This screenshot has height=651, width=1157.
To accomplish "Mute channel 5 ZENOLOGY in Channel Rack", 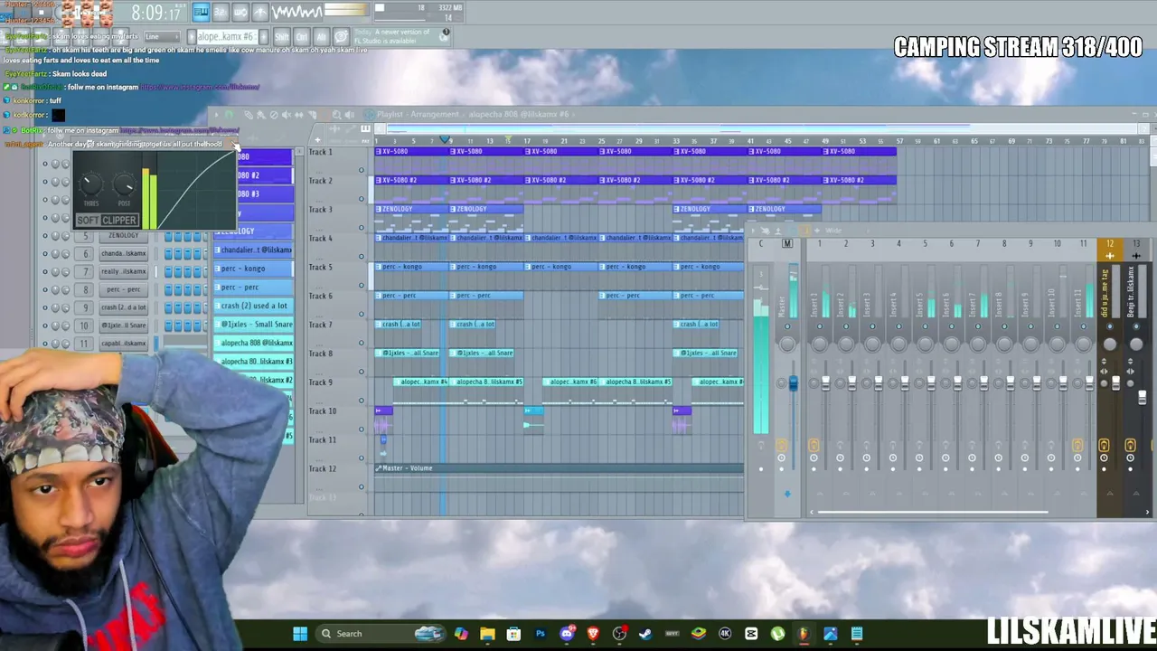I will pos(45,236).
